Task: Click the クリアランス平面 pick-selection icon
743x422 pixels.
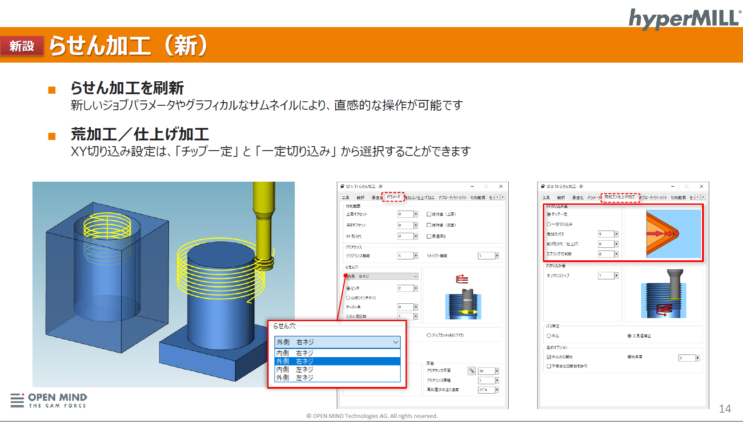Action: [471, 371]
